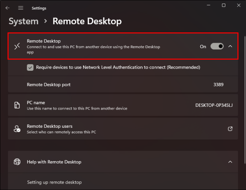This screenshot has height=190, width=246.
Task: Click the Remote Desktop port row
Action: 123,85
